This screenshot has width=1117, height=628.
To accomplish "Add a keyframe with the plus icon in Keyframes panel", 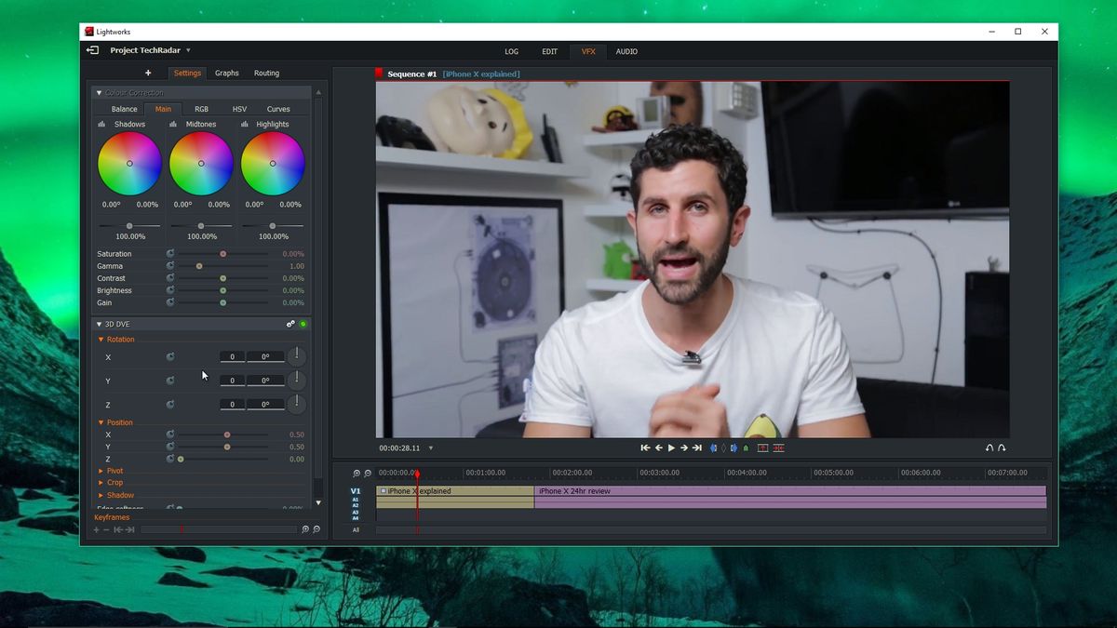I will click(x=96, y=528).
